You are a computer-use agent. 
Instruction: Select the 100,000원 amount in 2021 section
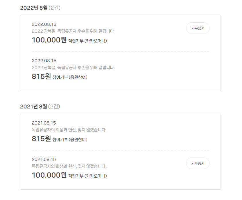point(49,175)
